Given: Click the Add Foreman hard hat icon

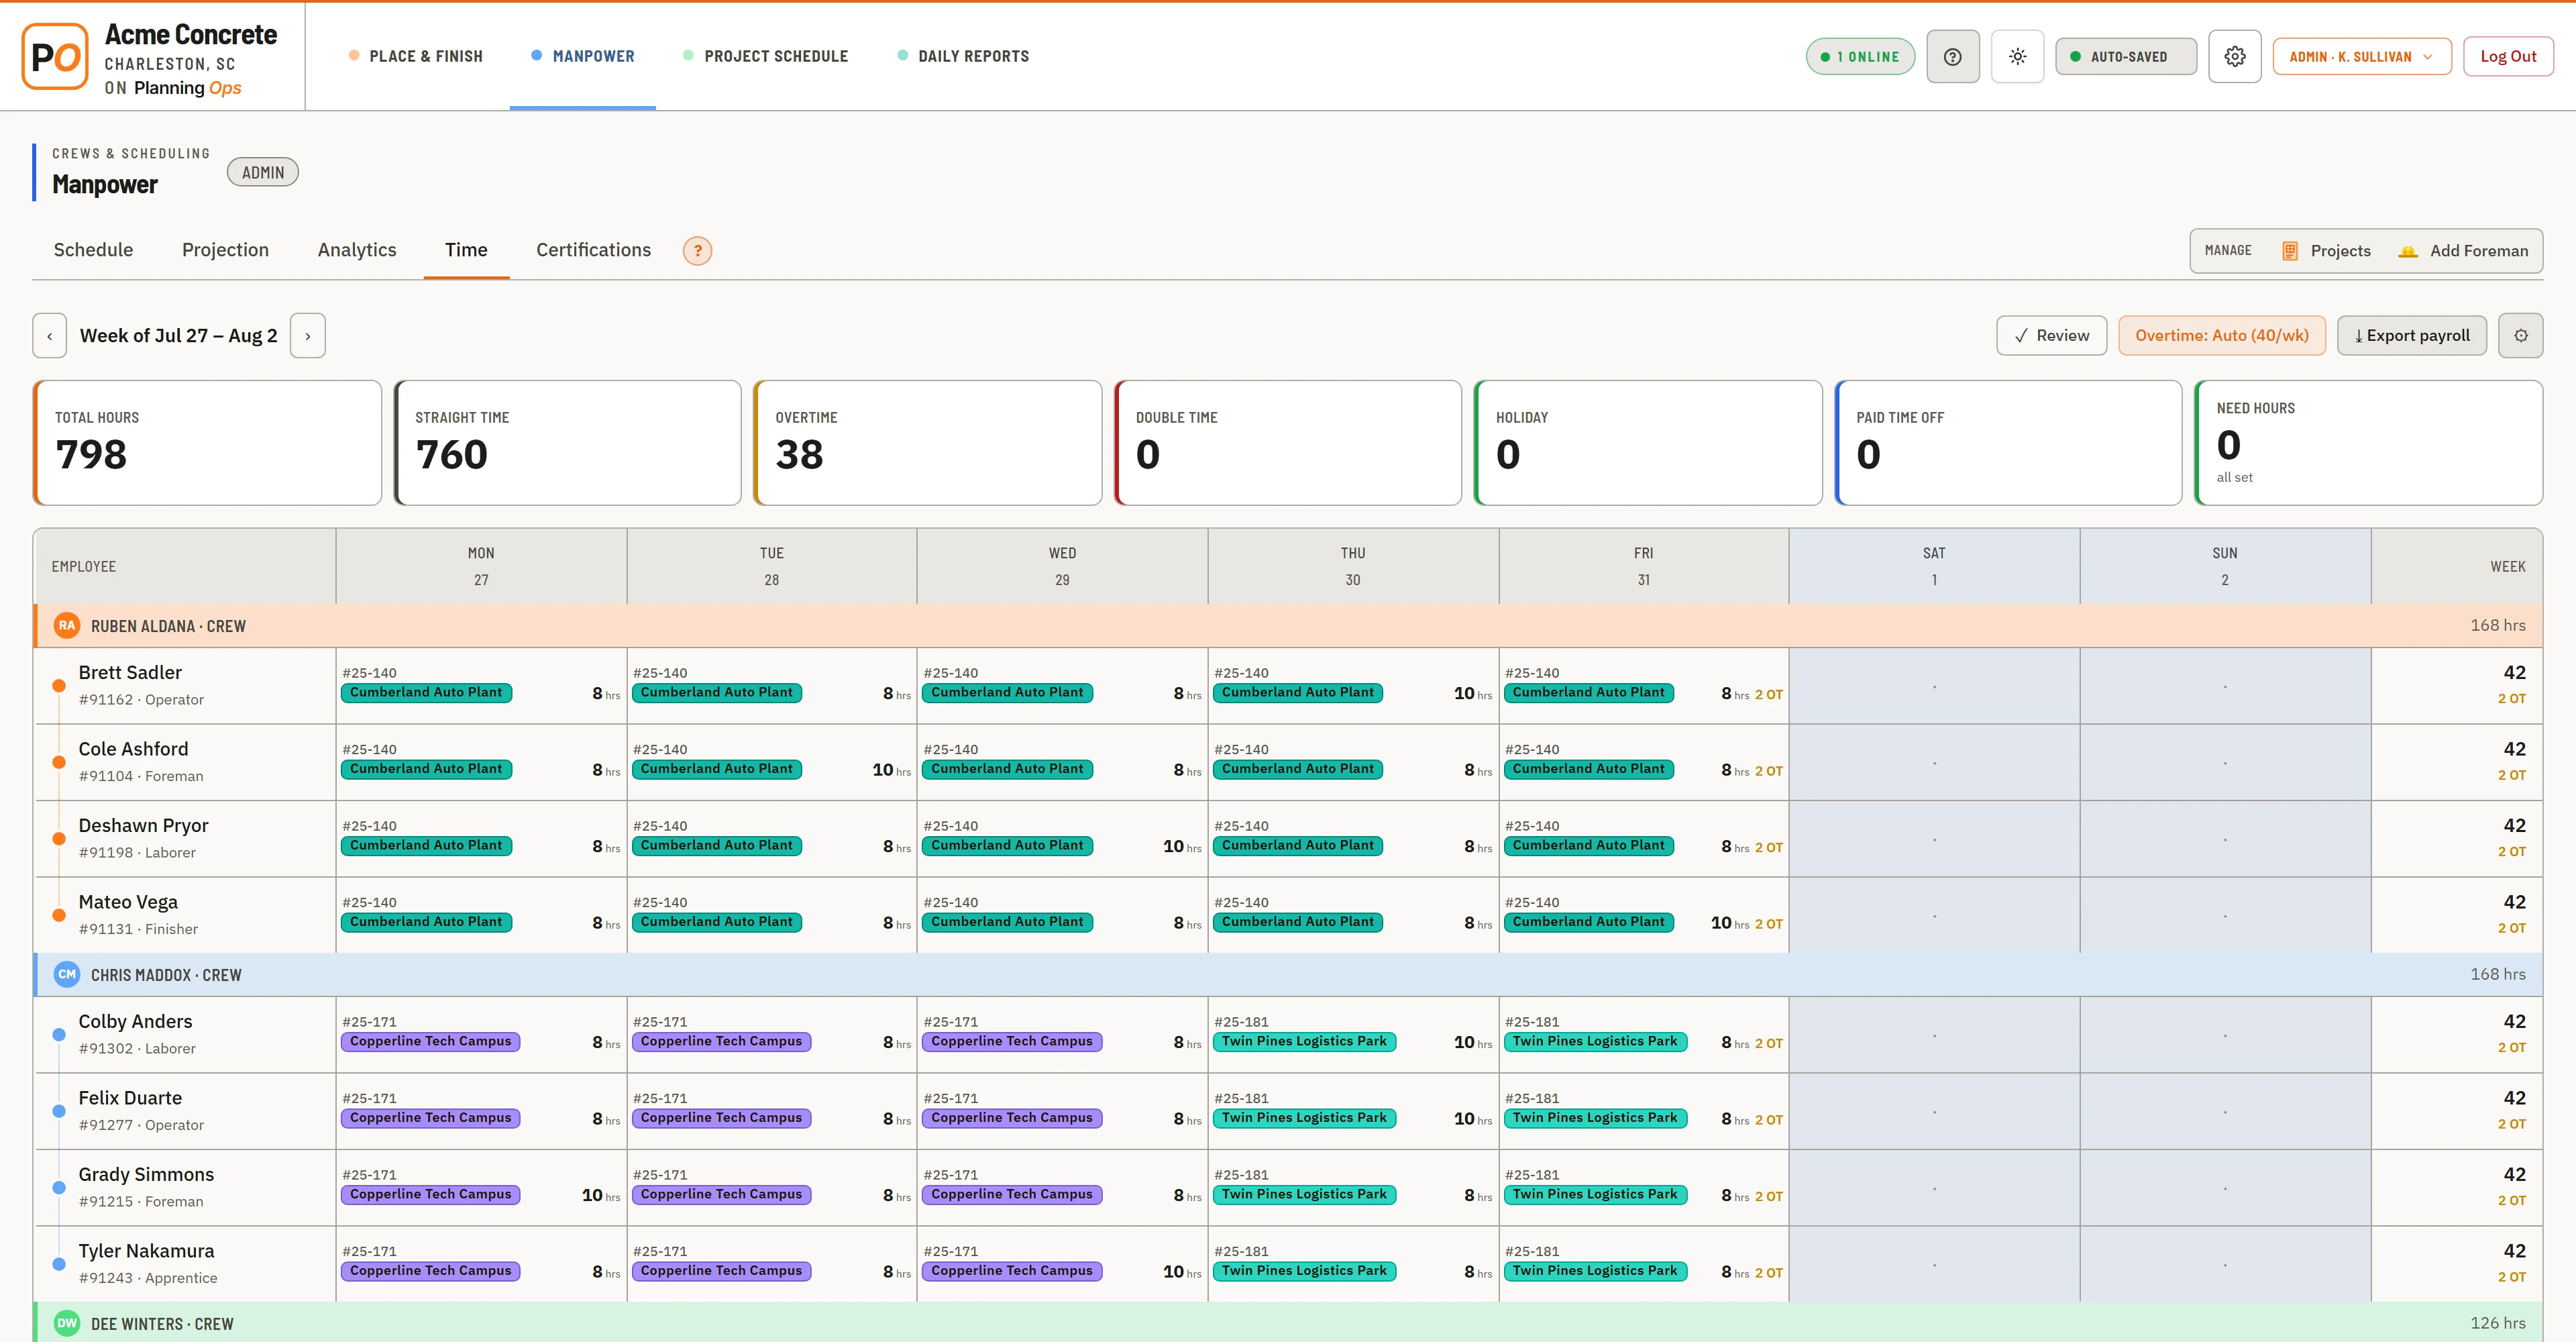Looking at the screenshot, I should click(x=2408, y=251).
